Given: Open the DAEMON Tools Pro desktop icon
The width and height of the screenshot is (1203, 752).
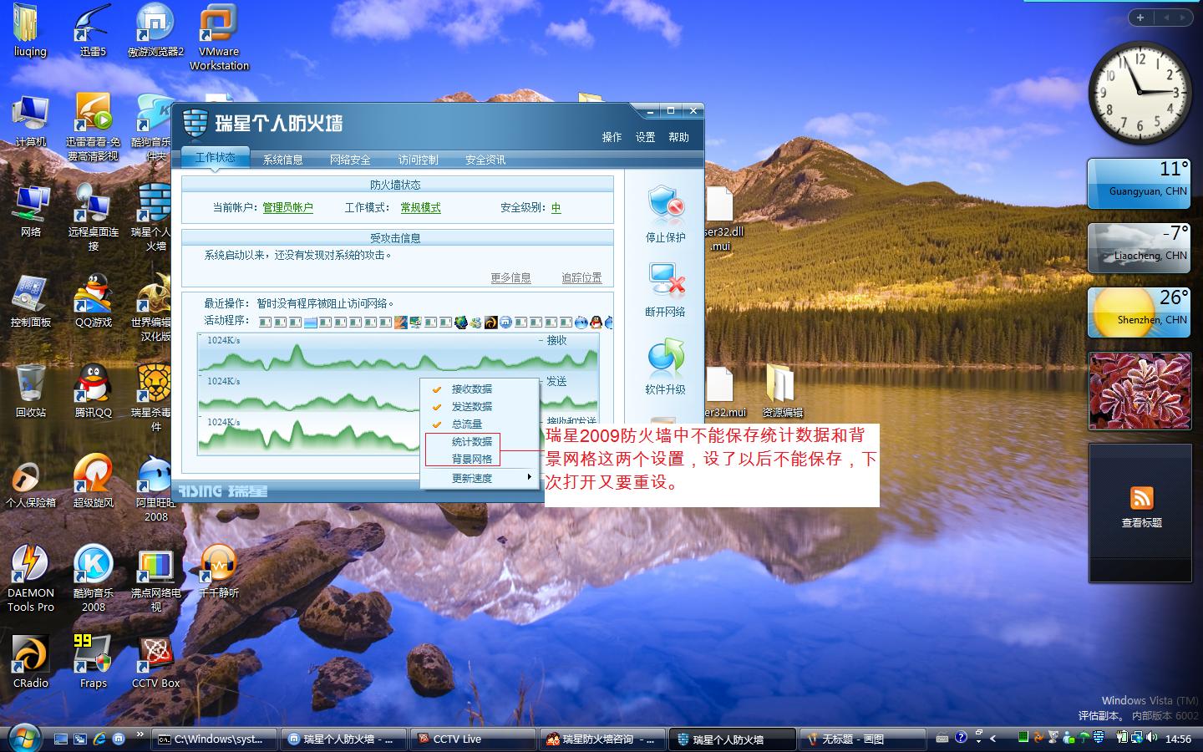Looking at the screenshot, I should coord(31,578).
